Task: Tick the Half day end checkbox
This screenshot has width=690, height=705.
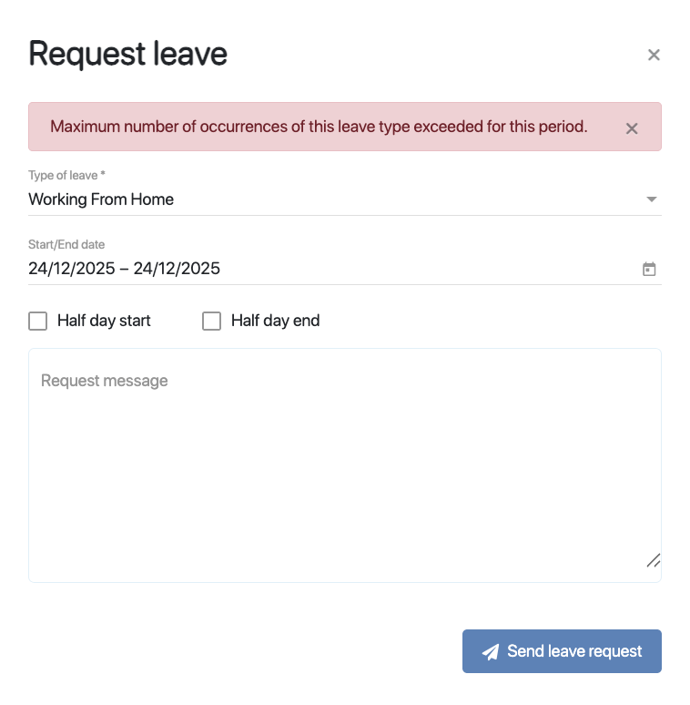Action: click(x=211, y=321)
